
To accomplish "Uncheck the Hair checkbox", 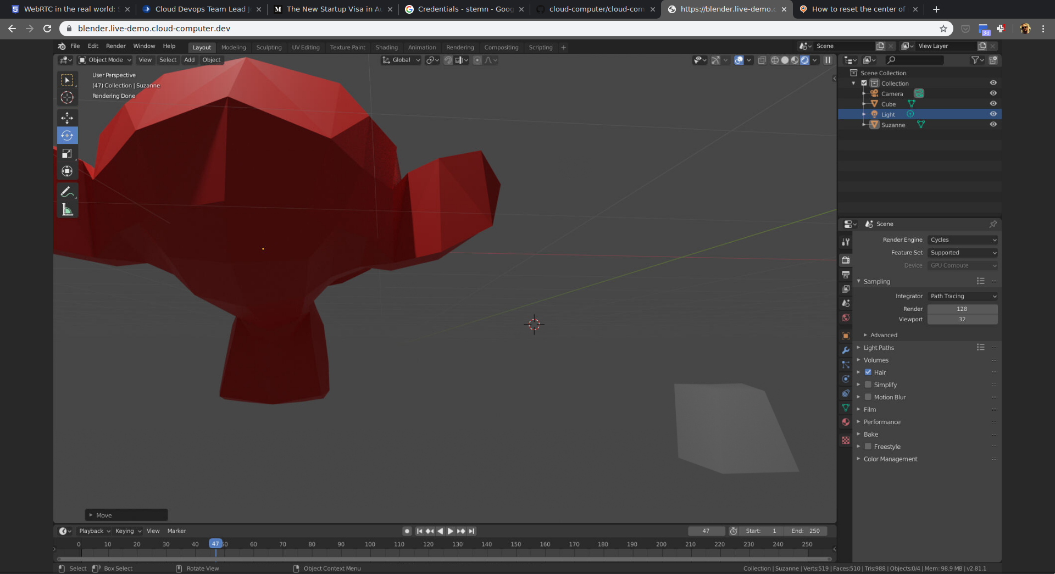I will click(868, 372).
